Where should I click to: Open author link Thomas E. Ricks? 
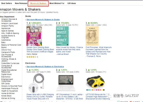tap(94, 56)
